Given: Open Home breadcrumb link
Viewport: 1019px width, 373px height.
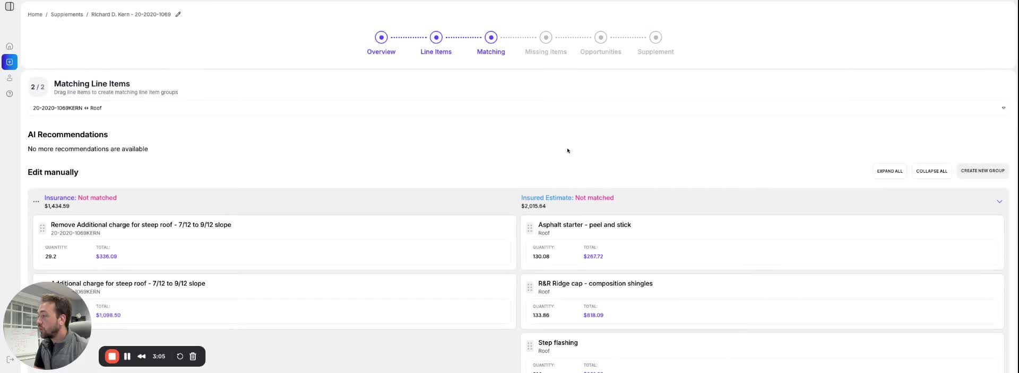Looking at the screenshot, I should [x=35, y=14].
